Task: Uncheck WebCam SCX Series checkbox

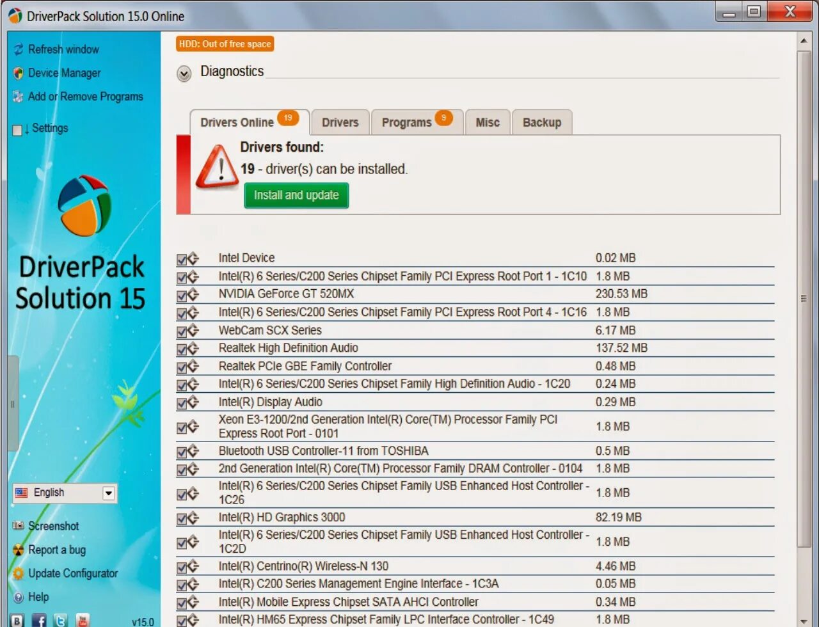Action: [x=182, y=331]
